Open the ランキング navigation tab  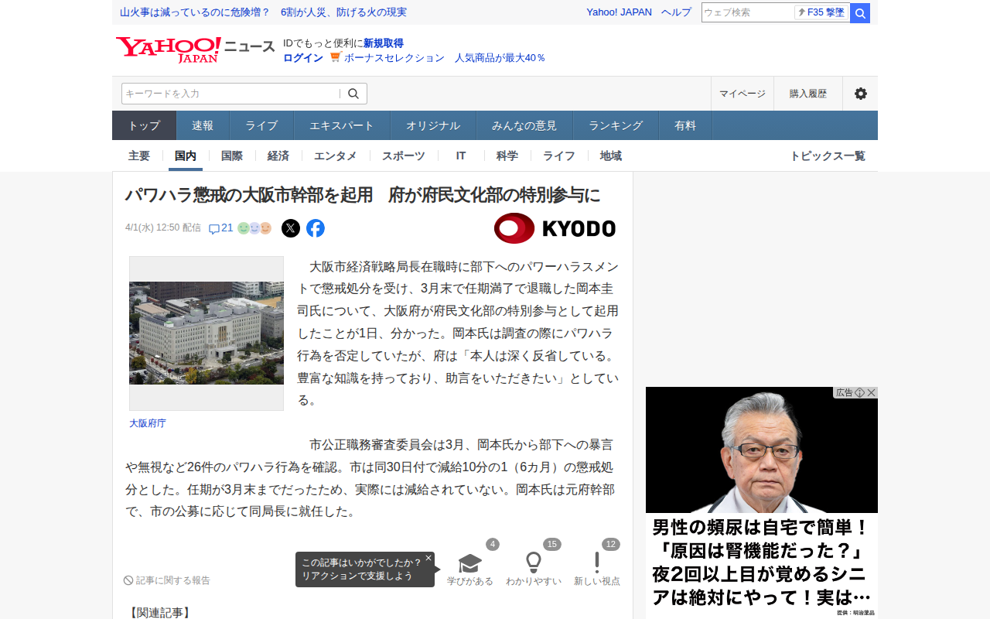[616, 125]
